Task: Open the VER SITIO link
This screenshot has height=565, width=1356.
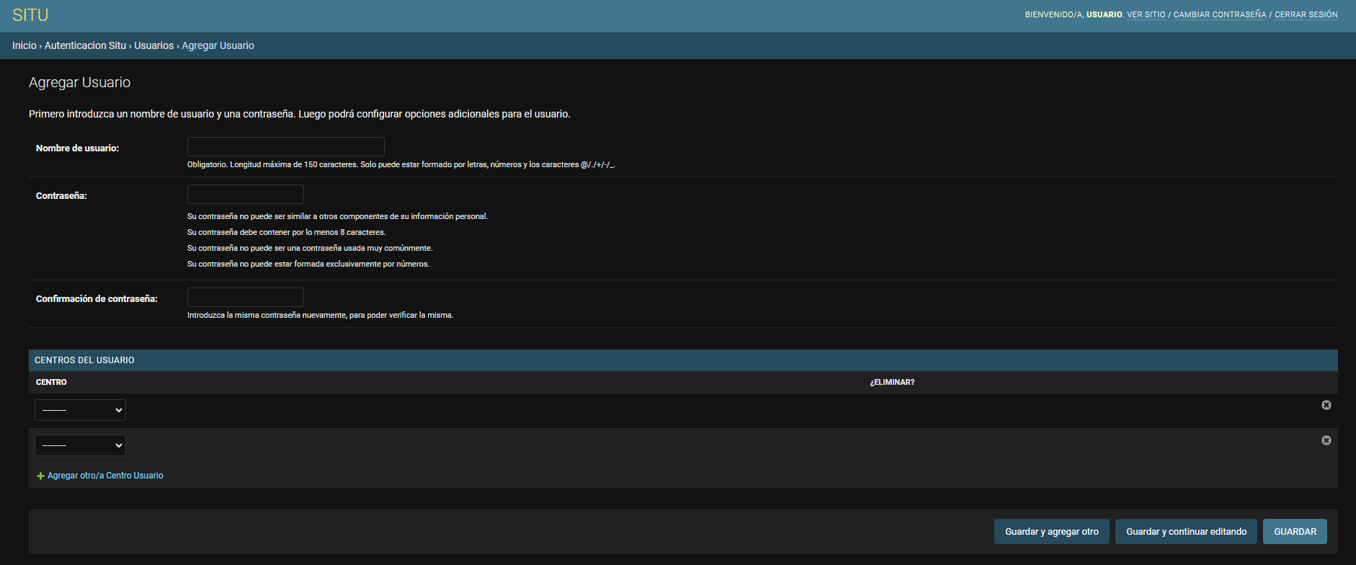Action: 1146,14
